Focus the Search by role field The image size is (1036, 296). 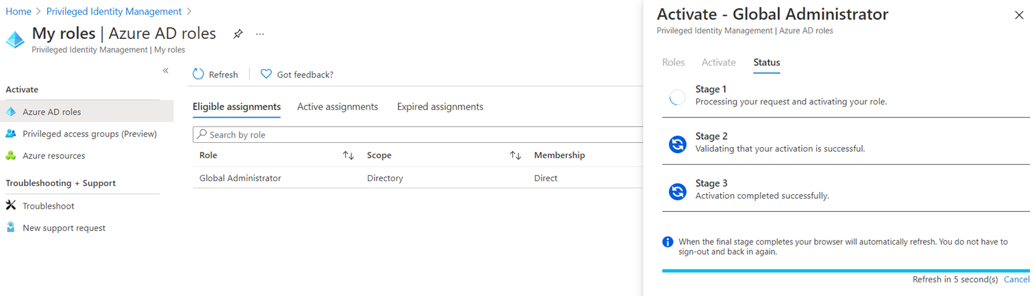[418, 135]
